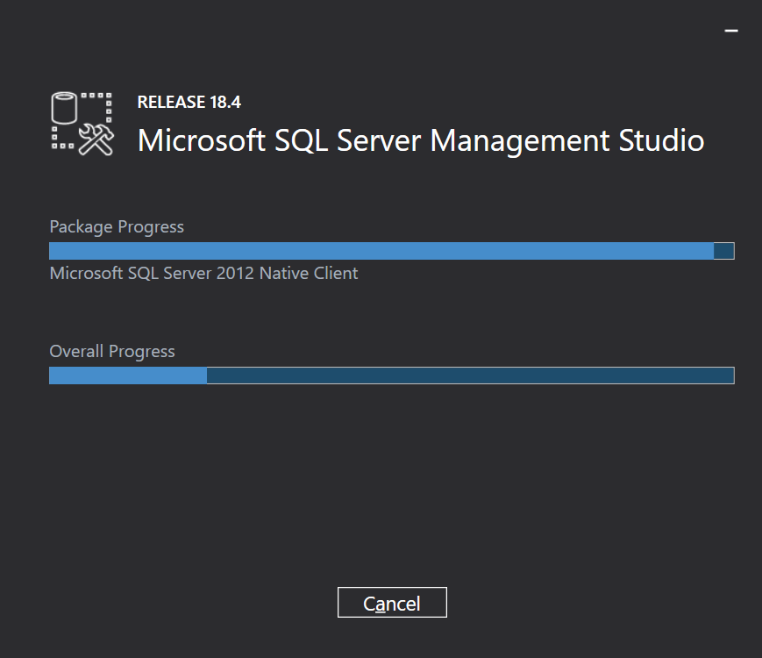Click the blank area above the Cancel button
The height and width of the screenshot is (658, 762).
click(392, 500)
